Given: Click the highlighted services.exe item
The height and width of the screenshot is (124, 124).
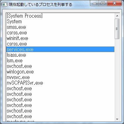Looking at the screenshot, I should [60, 49].
